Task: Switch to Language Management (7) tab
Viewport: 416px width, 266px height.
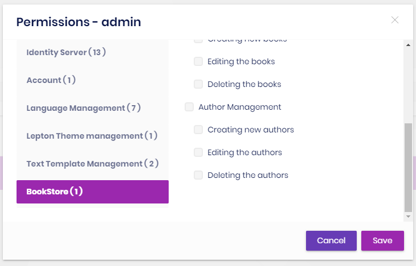Action: [x=92, y=108]
